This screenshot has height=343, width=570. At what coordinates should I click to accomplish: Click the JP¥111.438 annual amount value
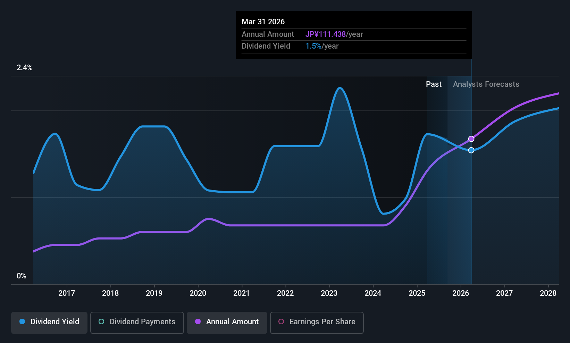point(326,34)
